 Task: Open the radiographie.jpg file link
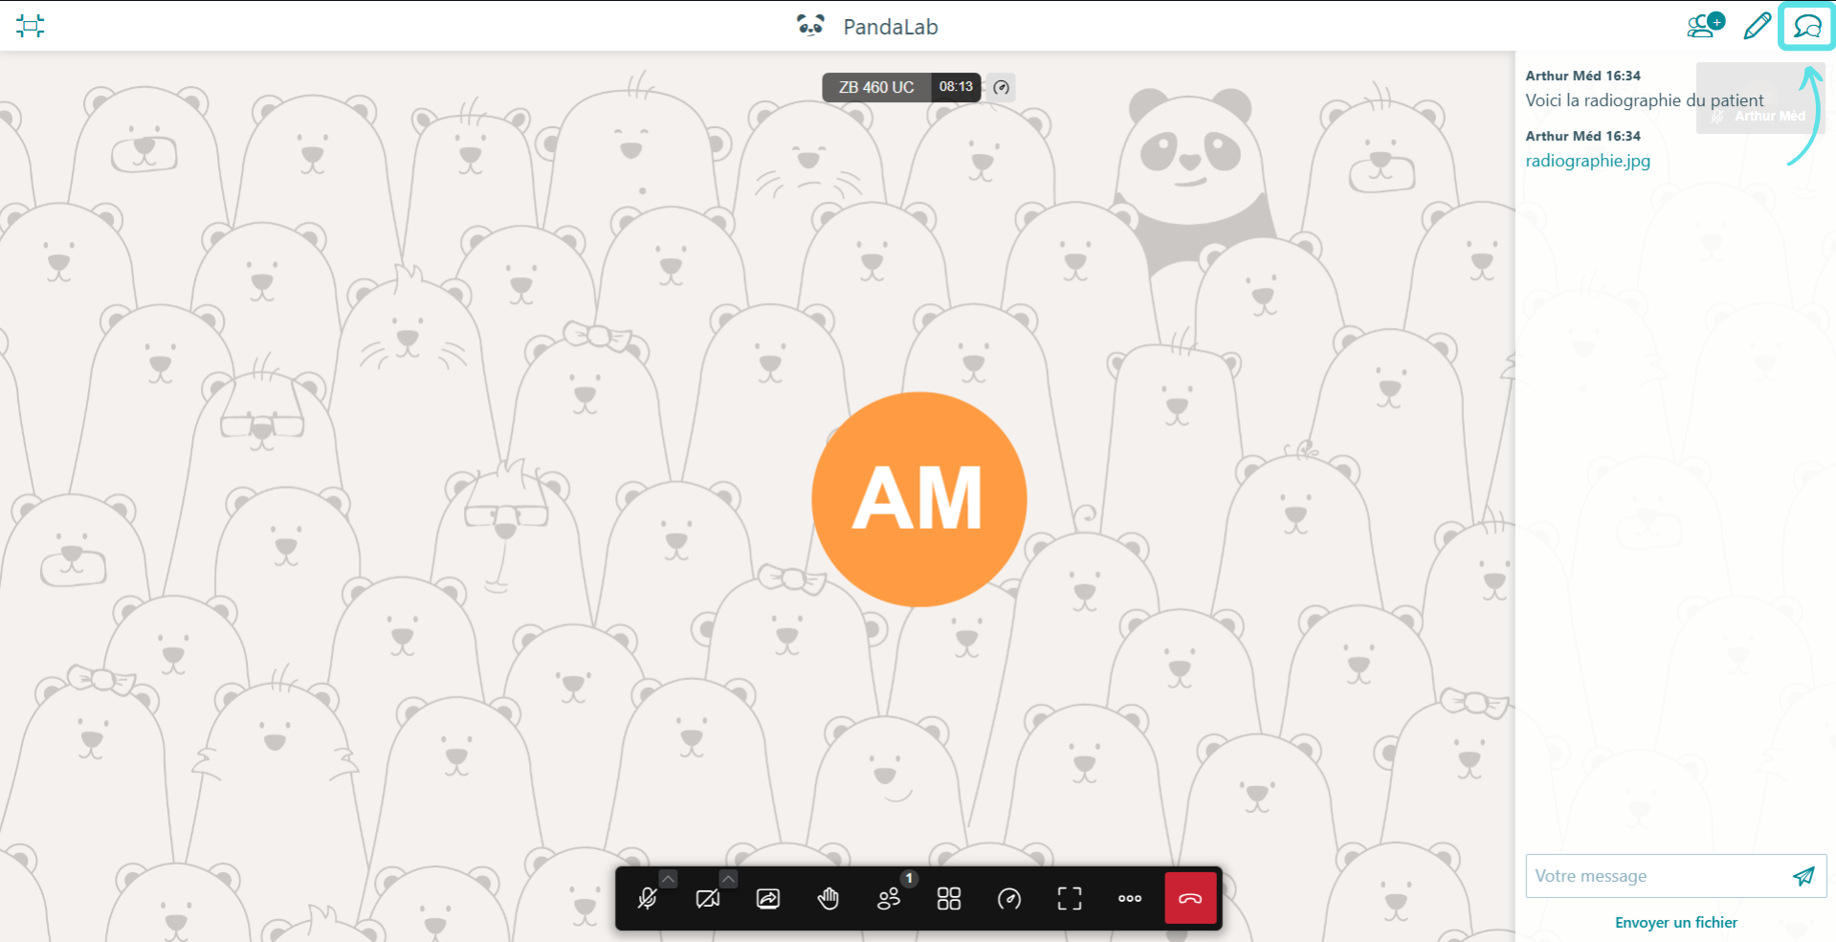point(1587,161)
